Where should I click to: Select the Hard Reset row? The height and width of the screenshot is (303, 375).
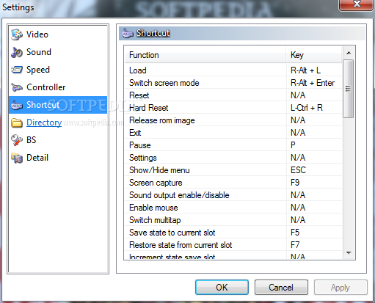point(233,108)
